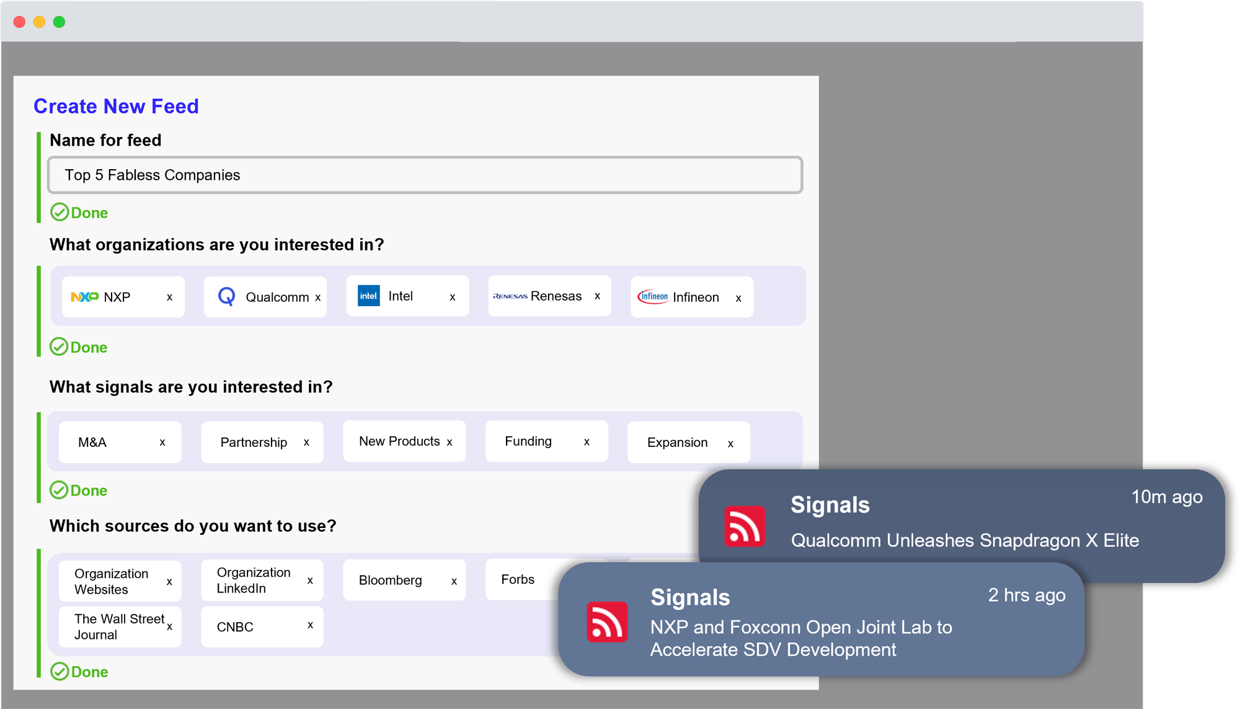Remove the CNBC source chip
The image size is (1240, 709).
[x=310, y=625]
